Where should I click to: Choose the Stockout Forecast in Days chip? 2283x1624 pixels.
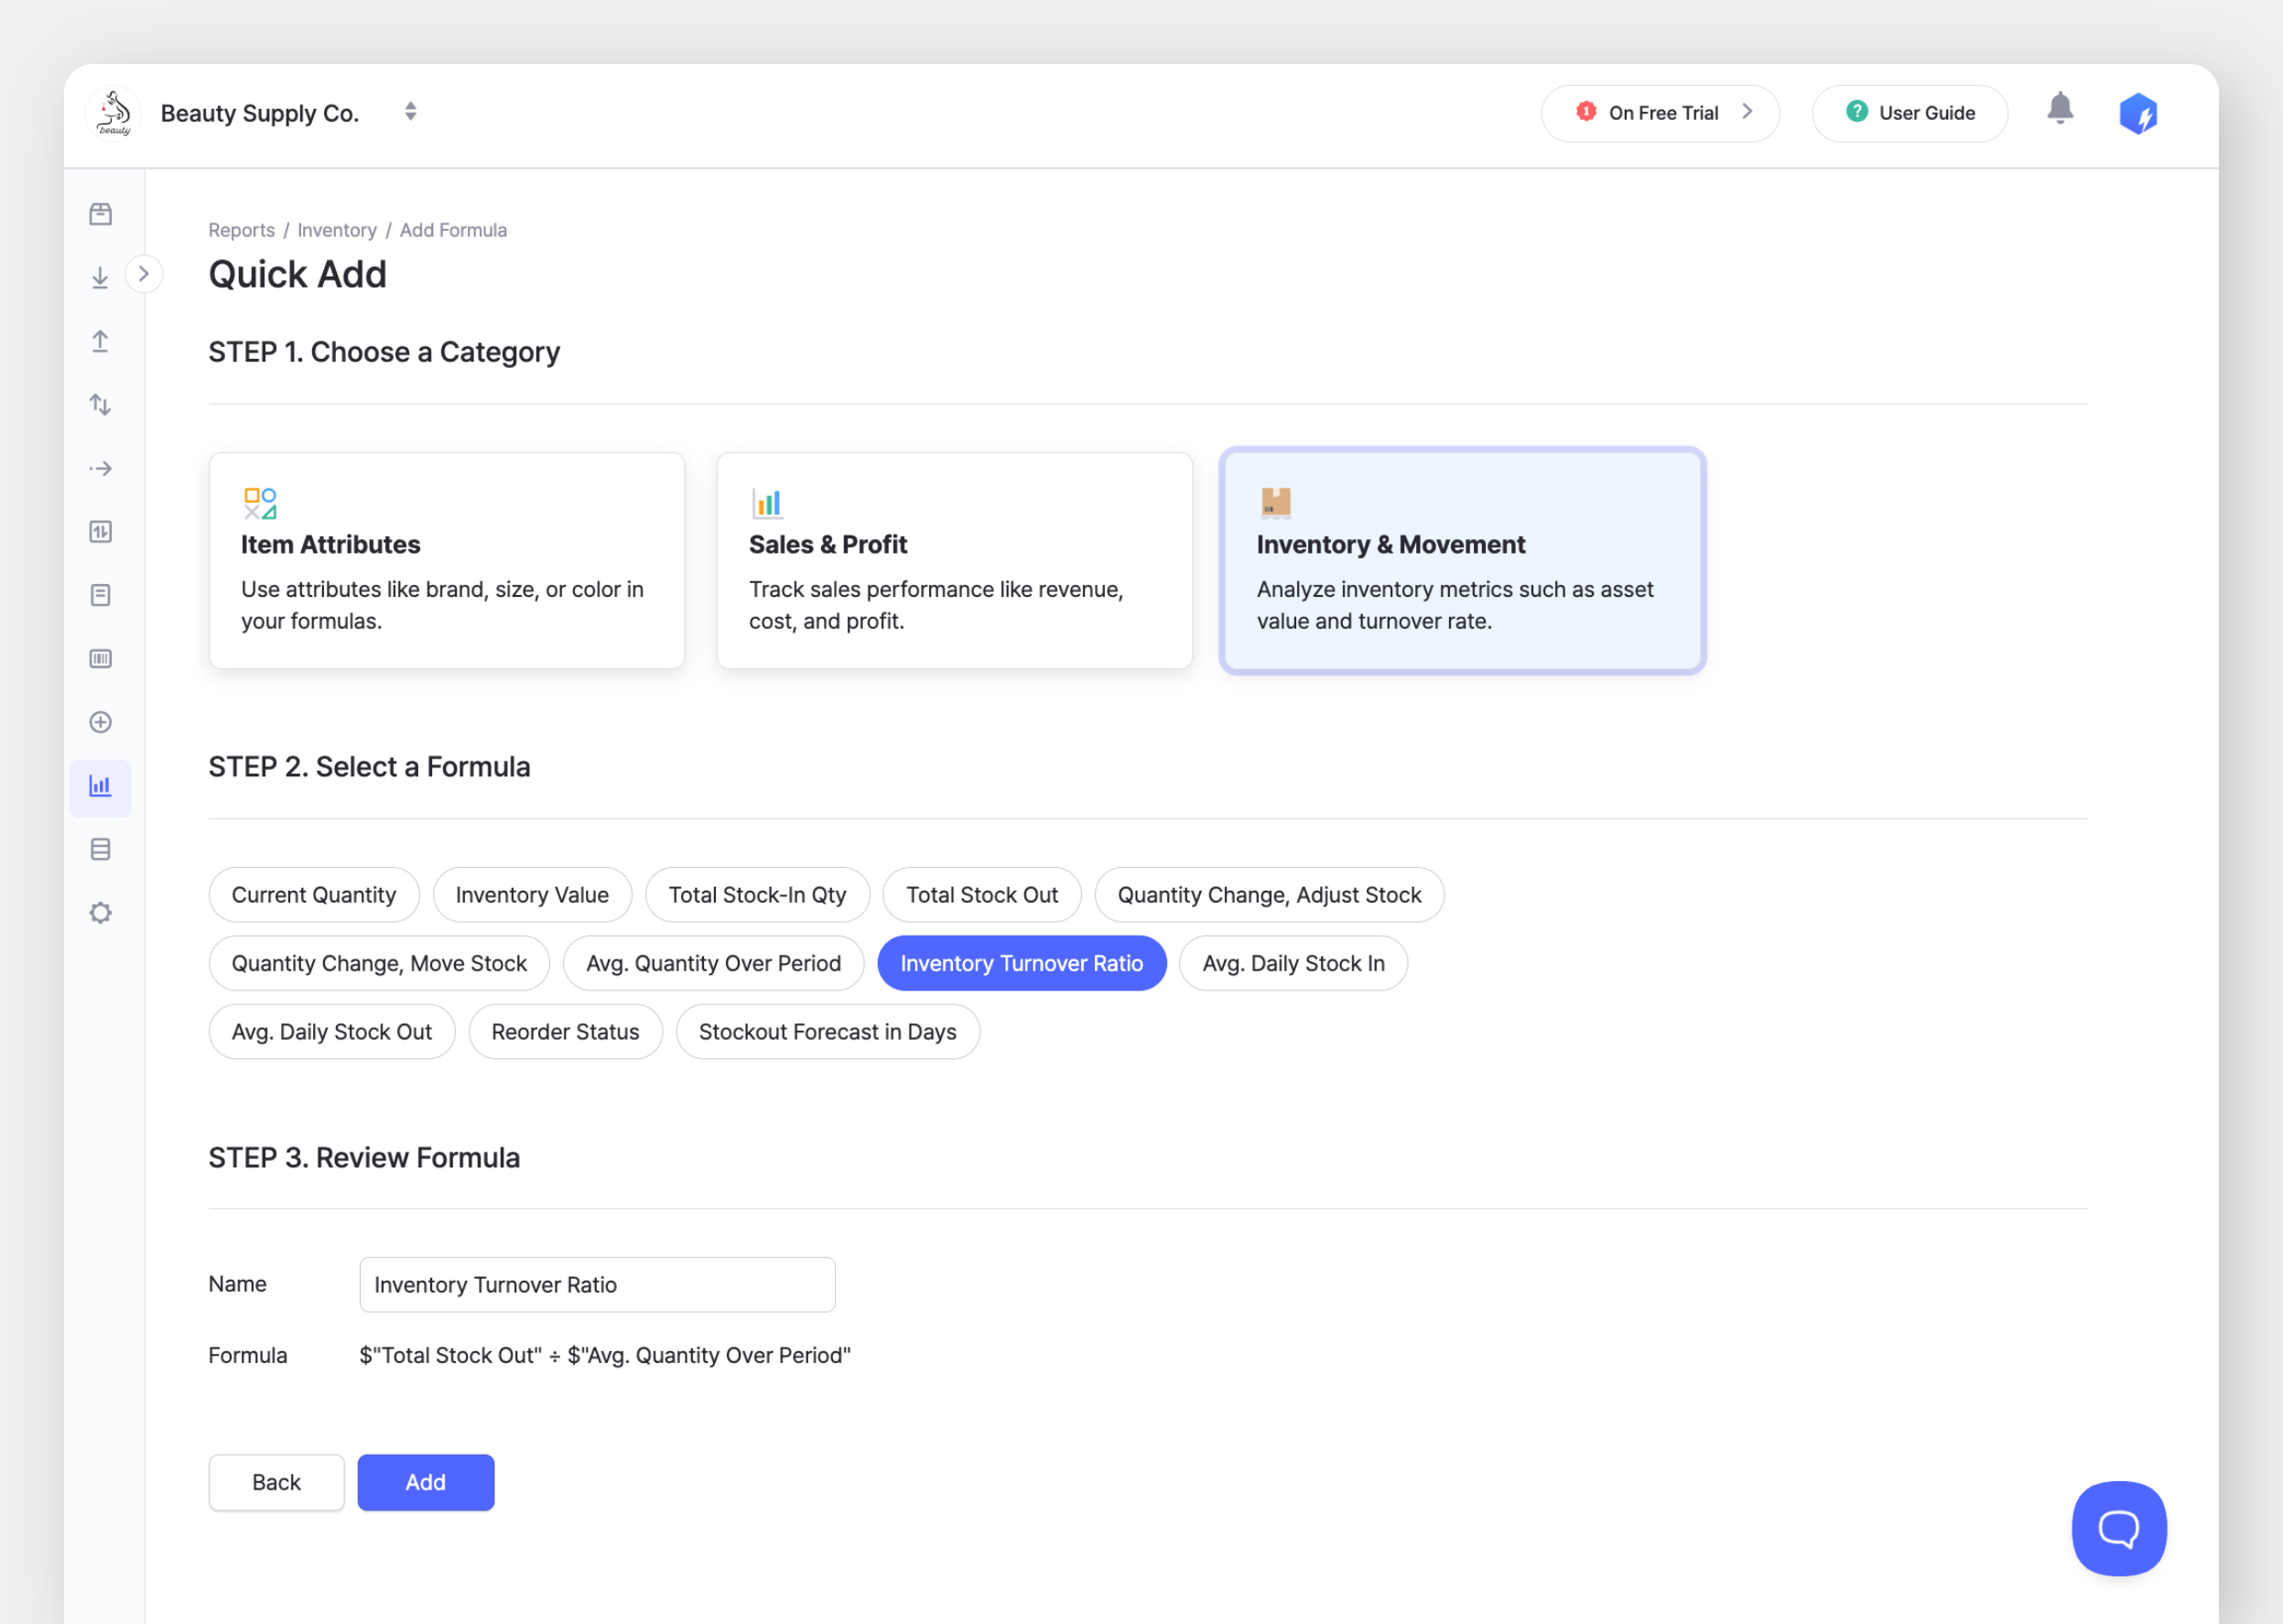pyautogui.click(x=827, y=1032)
